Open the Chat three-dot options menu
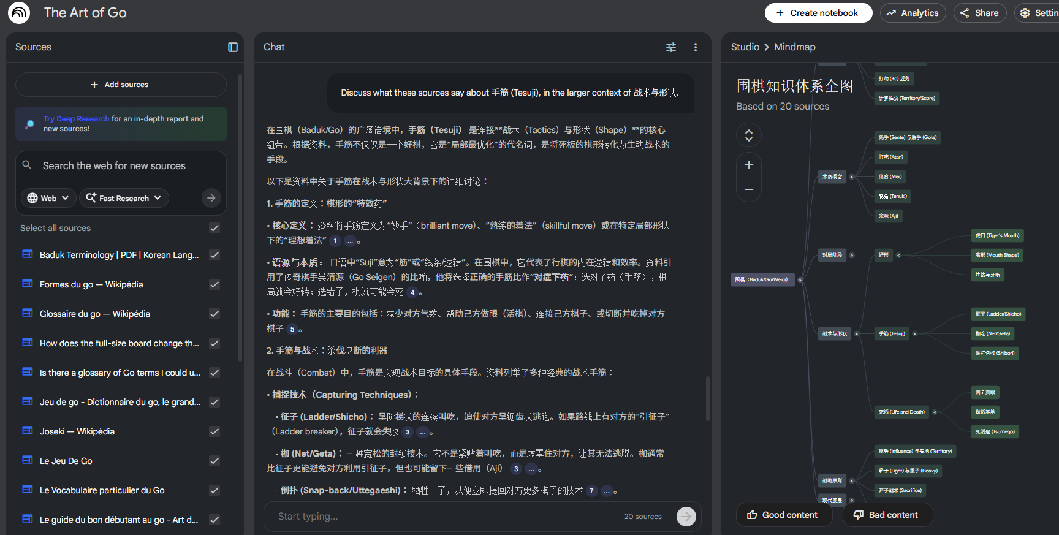Screen dimensions: 1059x535 696,47
